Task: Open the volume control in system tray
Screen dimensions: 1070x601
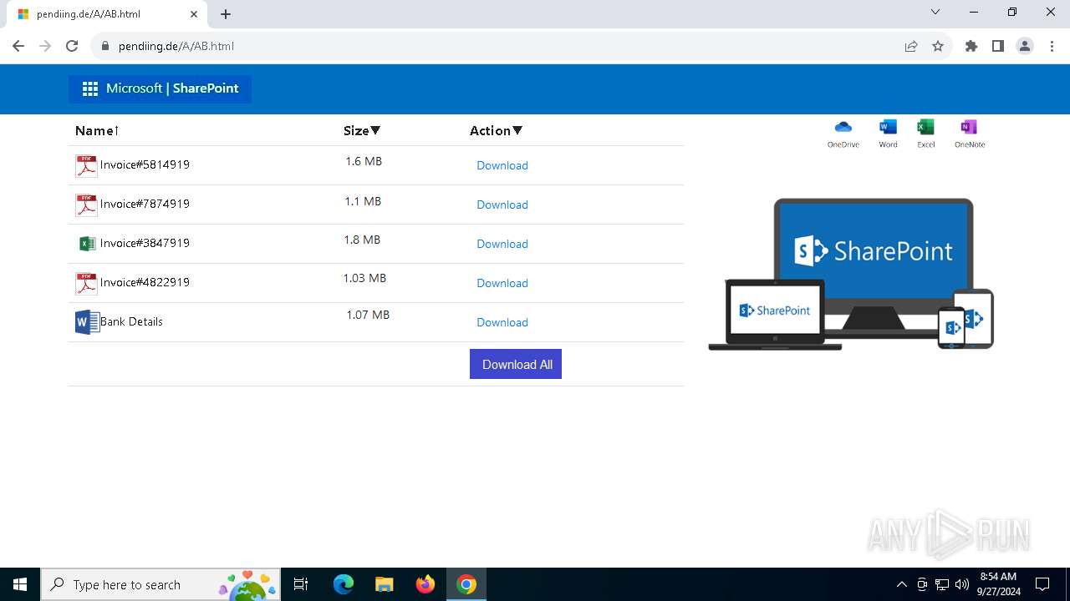Action: pos(962,584)
